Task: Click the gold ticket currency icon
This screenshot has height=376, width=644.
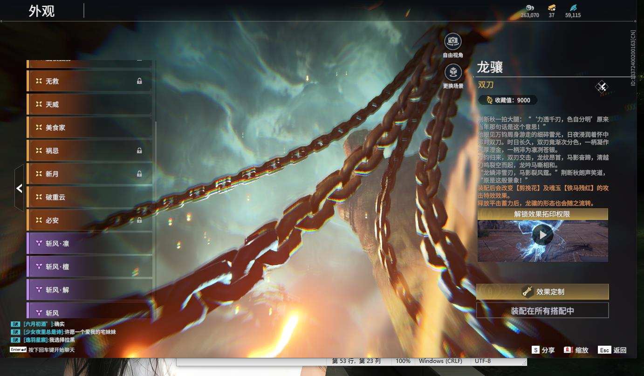Action: 552,7
